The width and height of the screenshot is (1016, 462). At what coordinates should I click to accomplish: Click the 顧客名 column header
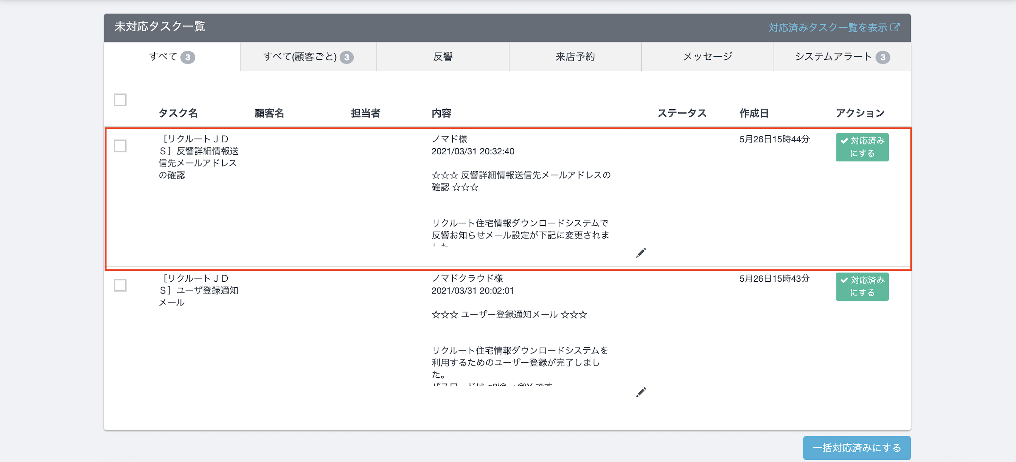coord(269,113)
